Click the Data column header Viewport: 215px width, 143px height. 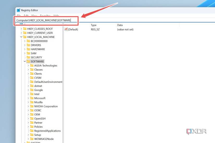[x=120, y=25]
